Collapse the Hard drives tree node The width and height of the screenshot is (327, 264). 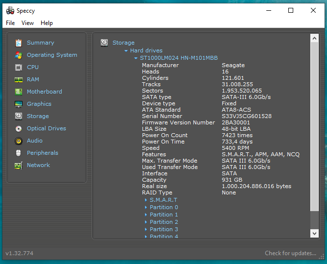click(126, 51)
